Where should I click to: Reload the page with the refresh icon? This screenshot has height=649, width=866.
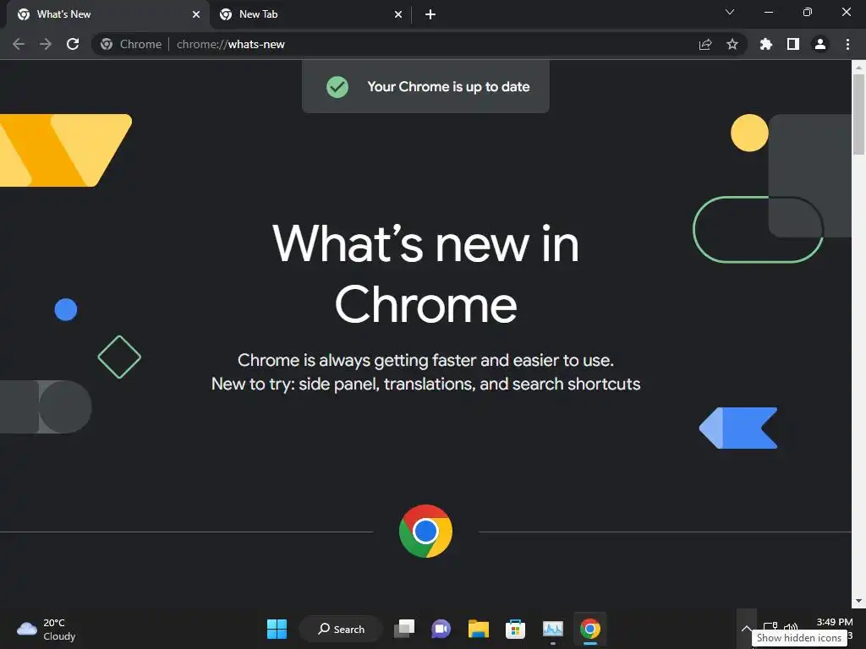pos(73,44)
